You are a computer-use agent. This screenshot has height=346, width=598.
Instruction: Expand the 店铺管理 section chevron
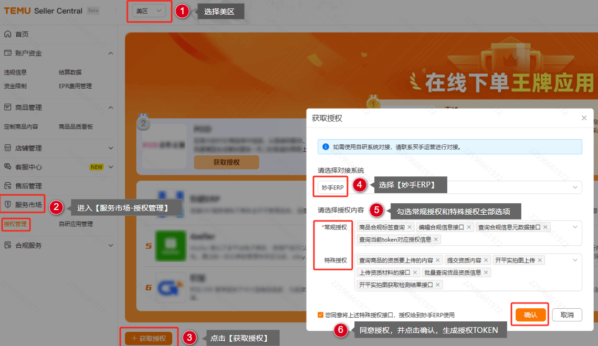coord(111,148)
